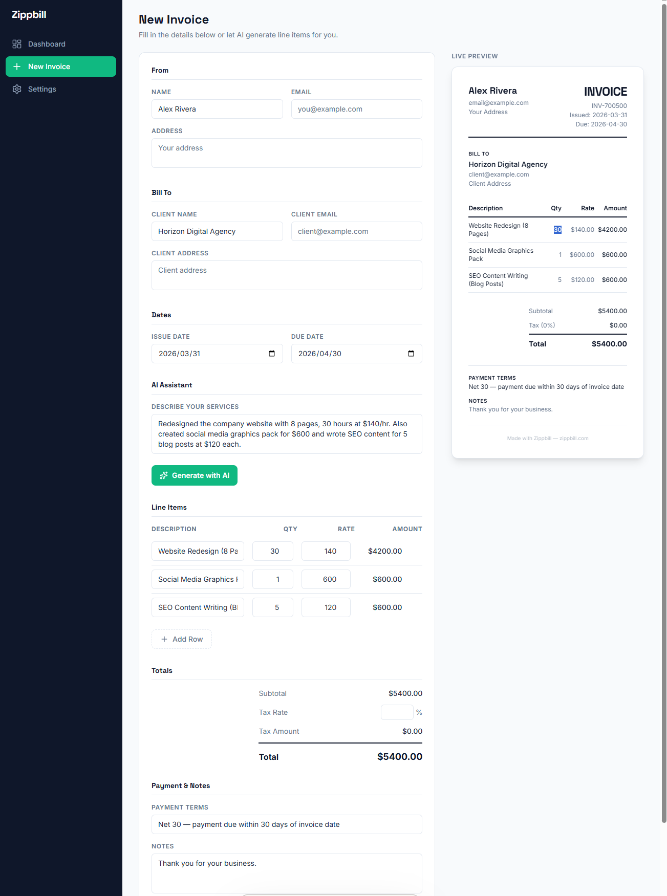Edit the rate 600 field

click(x=326, y=579)
